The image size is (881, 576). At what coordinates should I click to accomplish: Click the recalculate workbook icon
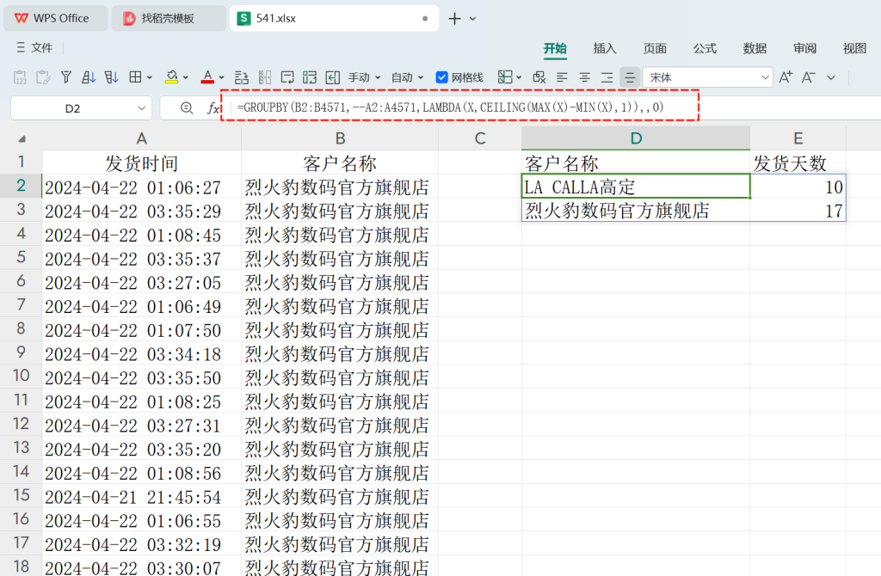tap(310, 77)
